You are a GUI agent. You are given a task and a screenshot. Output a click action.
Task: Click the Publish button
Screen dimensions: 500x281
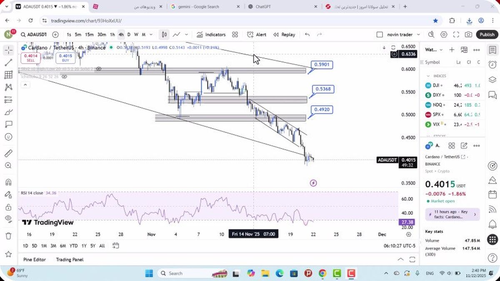click(487, 35)
